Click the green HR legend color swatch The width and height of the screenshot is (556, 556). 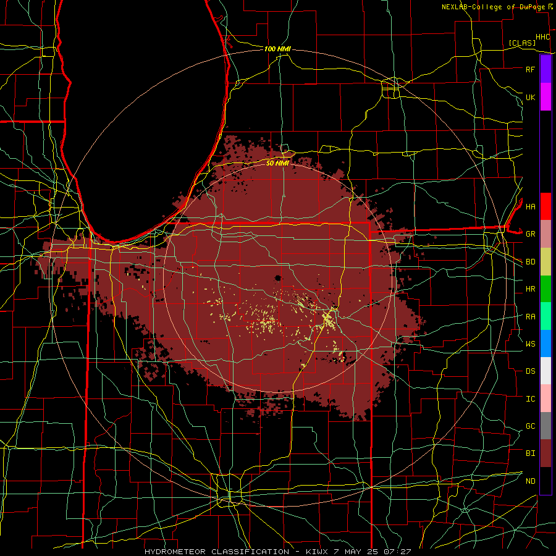[x=545, y=289]
